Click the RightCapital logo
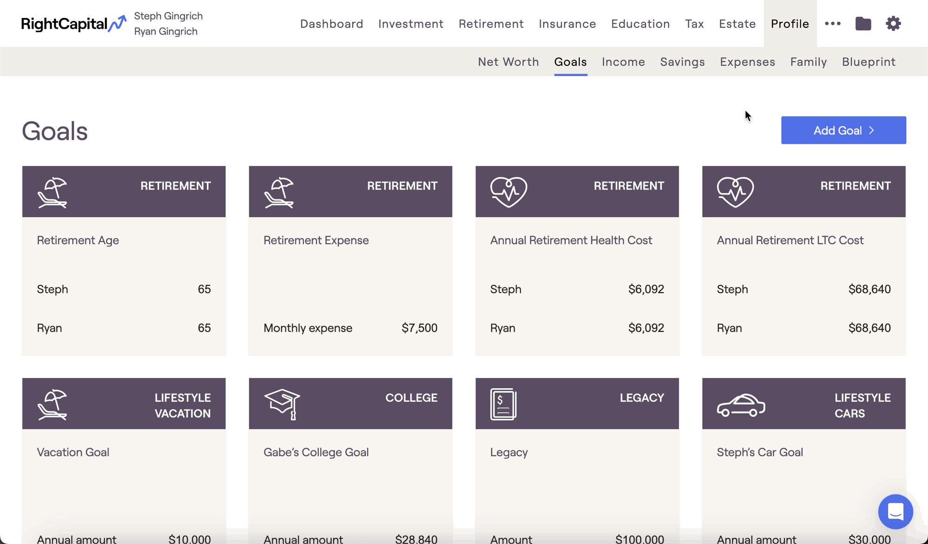This screenshot has width=928, height=544. (74, 24)
